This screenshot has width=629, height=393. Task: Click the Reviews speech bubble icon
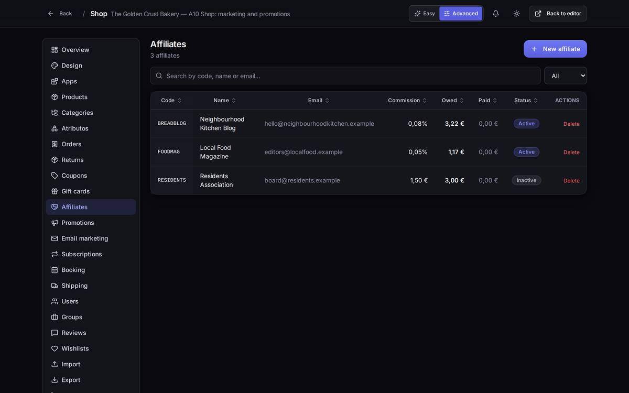55,333
